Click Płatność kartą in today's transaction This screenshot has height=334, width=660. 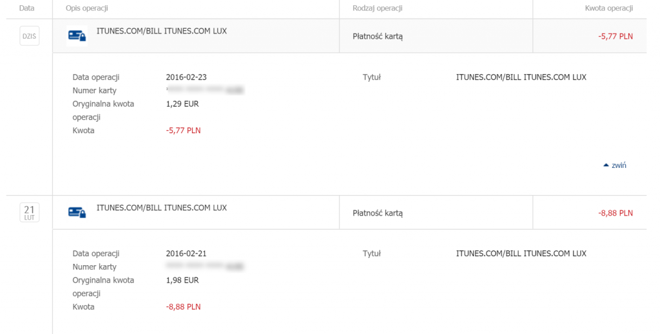click(378, 37)
